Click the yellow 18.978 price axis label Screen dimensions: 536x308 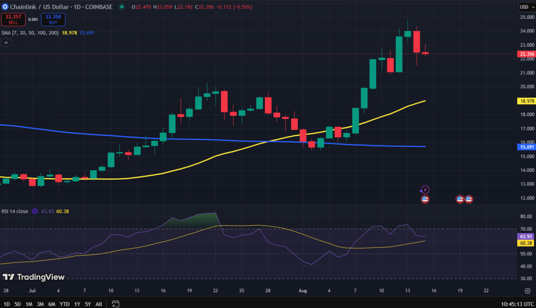pos(527,101)
